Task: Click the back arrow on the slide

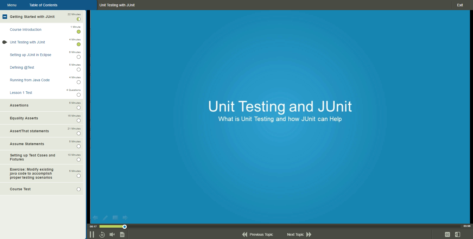Action: coord(95,218)
